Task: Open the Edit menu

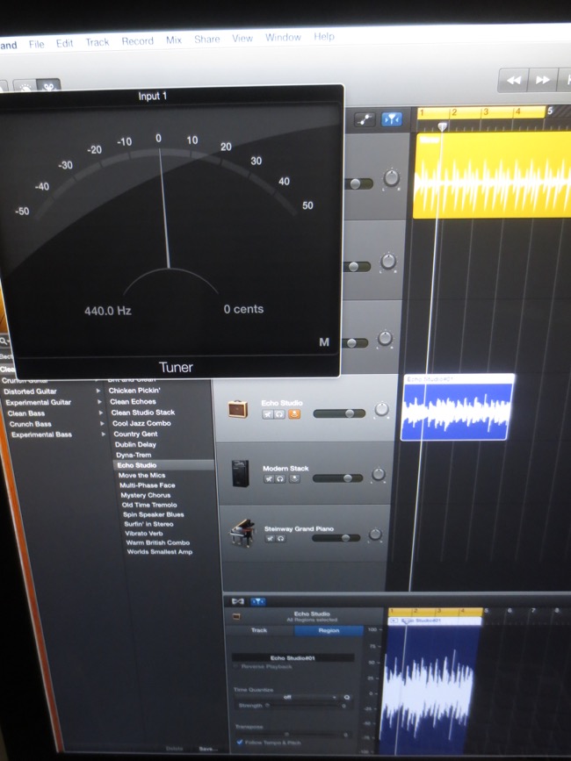Action: click(64, 43)
